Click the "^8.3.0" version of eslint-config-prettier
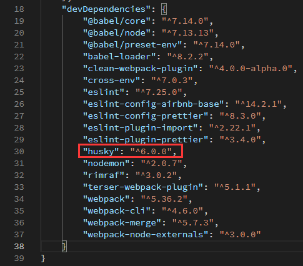303x266 pixels. [240, 116]
